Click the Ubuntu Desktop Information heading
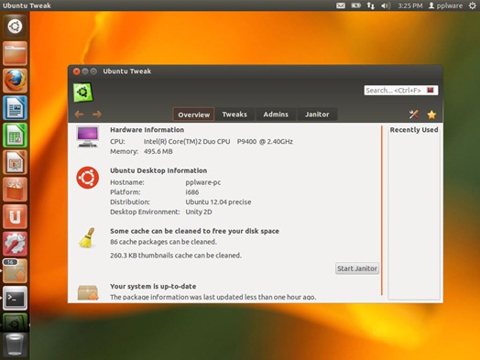480x360 pixels. pyautogui.click(x=158, y=170)
